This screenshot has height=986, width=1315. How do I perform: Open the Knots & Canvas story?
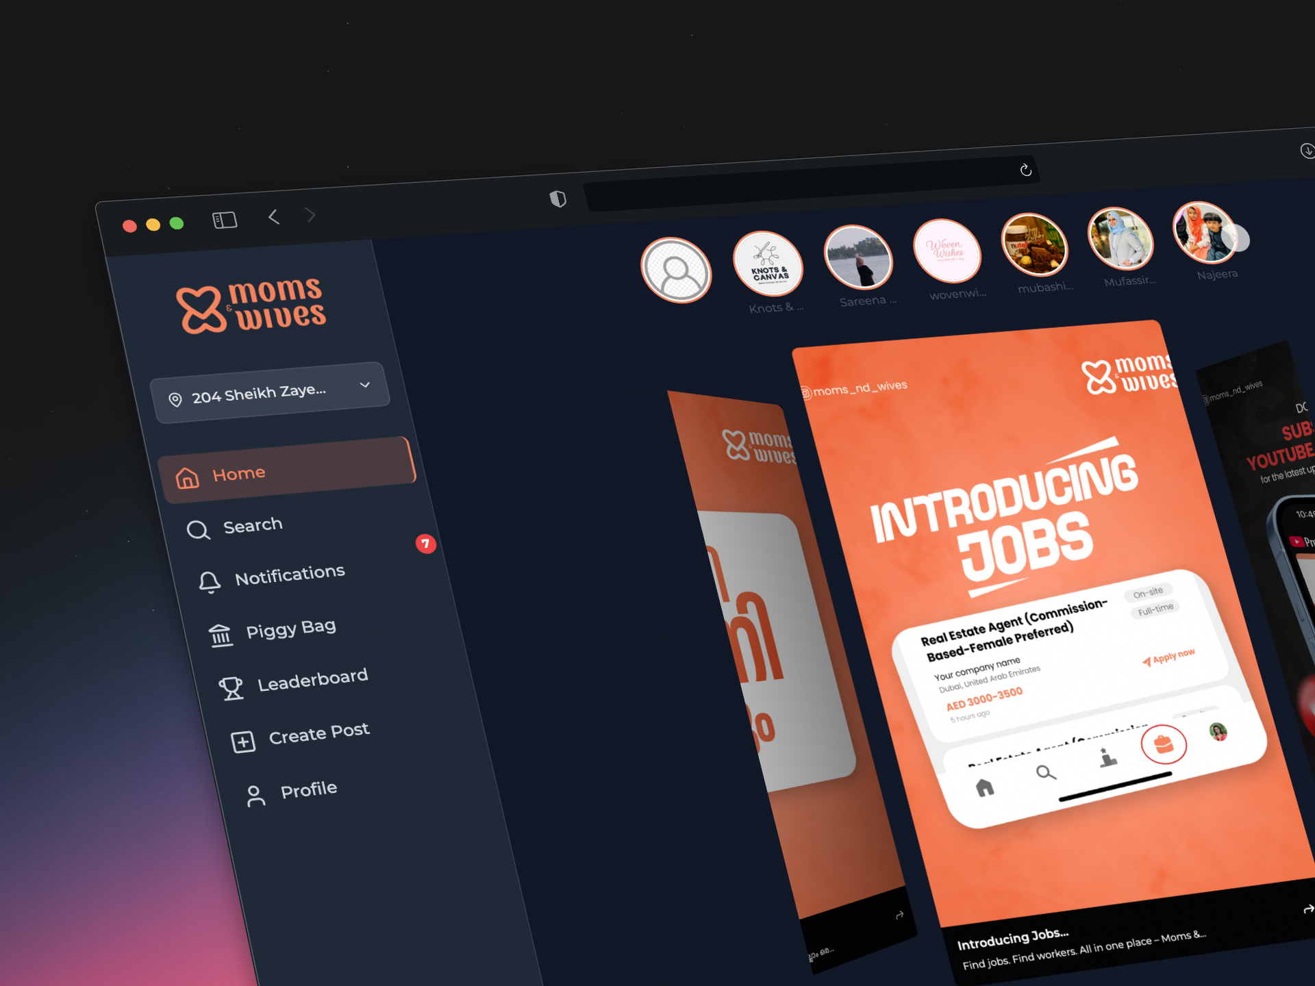point(768,264)
